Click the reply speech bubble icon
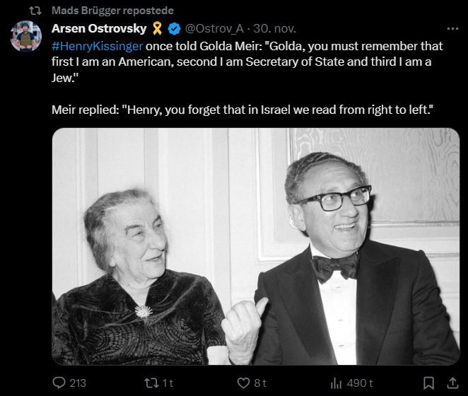468x396 pixels. 59,383
